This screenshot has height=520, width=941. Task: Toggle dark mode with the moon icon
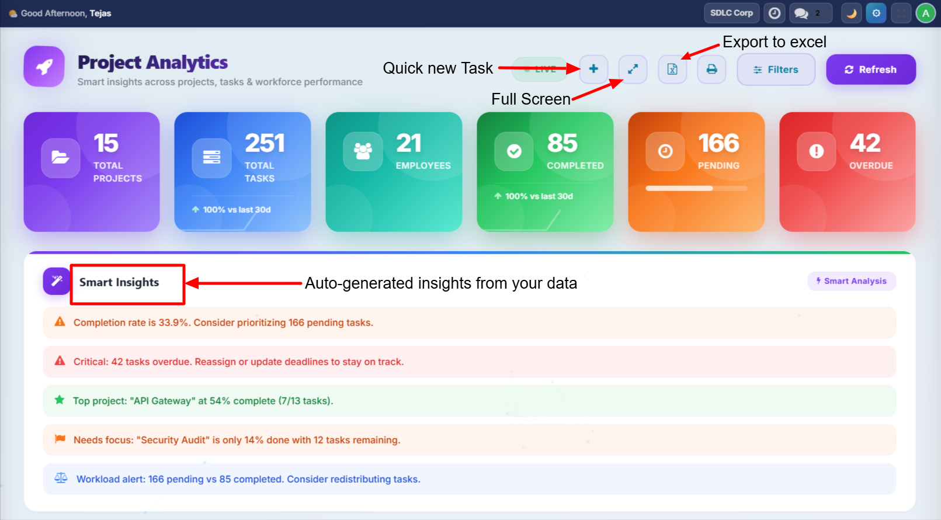pos(851,13)
